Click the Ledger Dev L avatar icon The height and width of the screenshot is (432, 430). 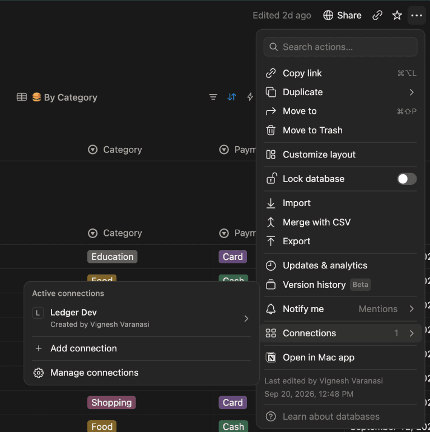(x=38, y=313)
